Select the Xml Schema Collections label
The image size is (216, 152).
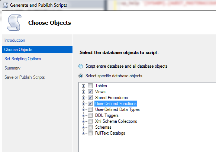[x=116, y=121]
